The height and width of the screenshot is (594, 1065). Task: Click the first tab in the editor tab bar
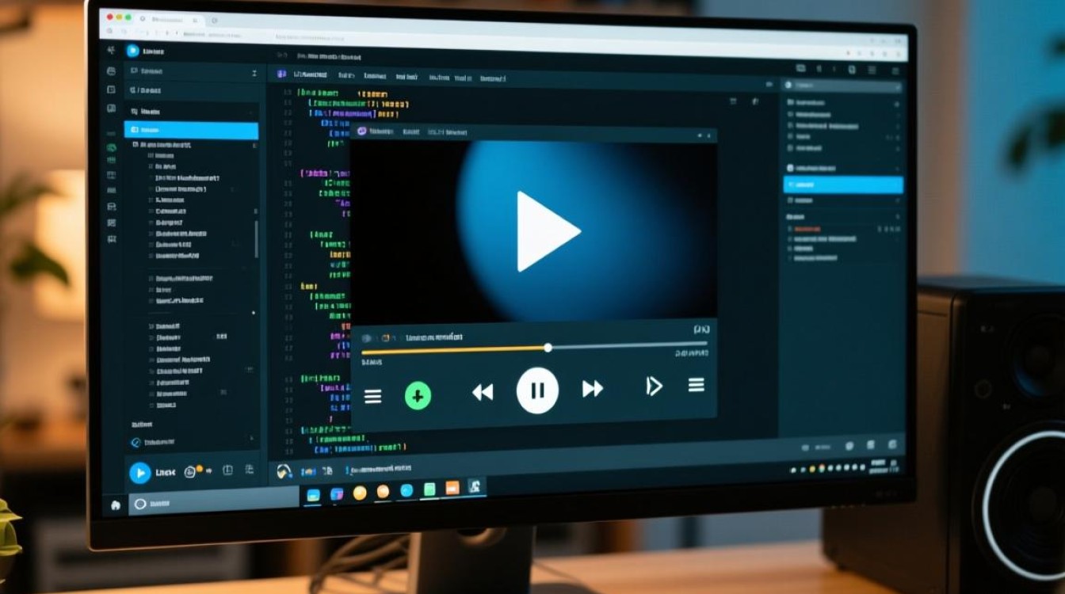(303, 75)
